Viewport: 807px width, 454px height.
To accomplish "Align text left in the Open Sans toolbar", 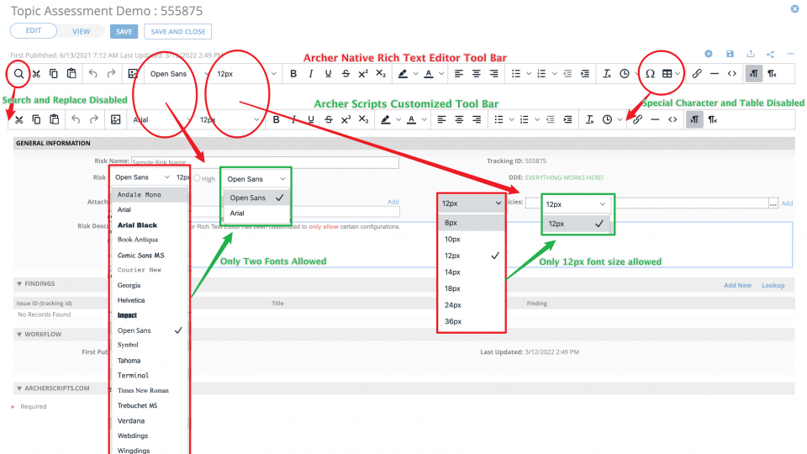I will point(459,74).
